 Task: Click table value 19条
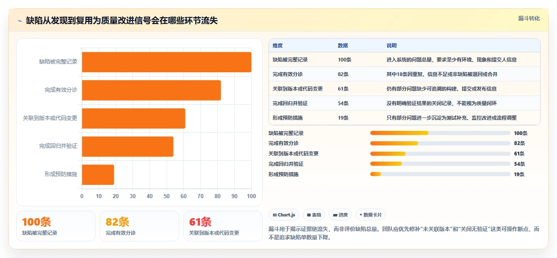(x=344, y=118)
